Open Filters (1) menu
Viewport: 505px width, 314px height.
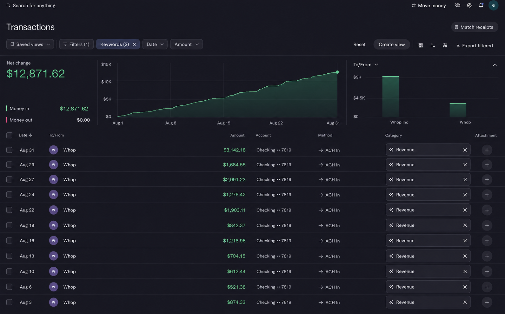[76, 44]
